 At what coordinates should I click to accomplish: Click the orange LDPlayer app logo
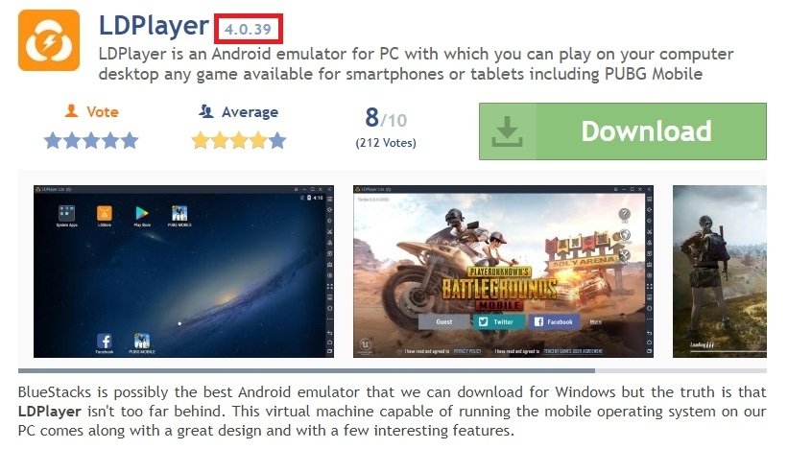49,40
